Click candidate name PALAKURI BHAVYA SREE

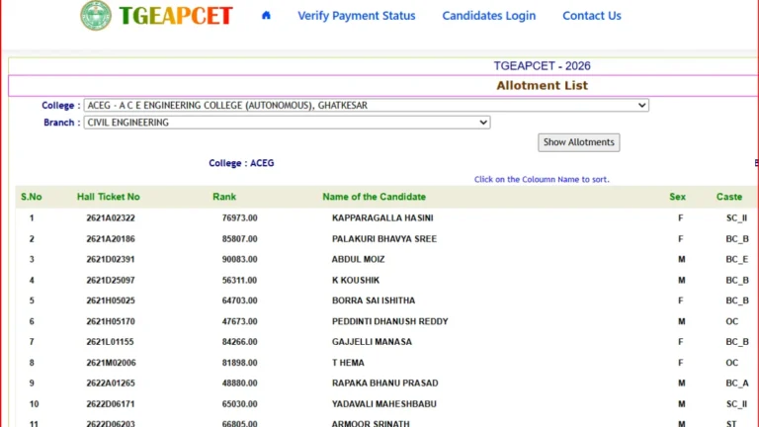pyautogui.click(x=384, y=238)
